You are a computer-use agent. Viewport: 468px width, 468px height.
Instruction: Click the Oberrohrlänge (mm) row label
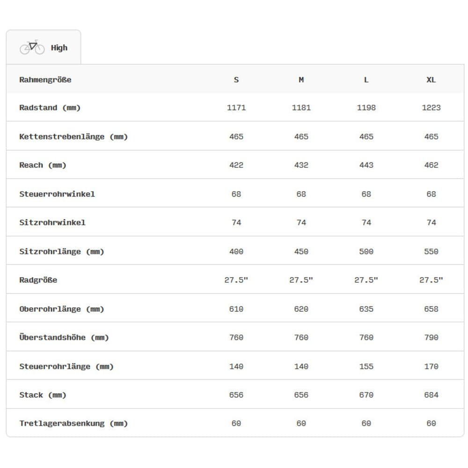(62, 309)
